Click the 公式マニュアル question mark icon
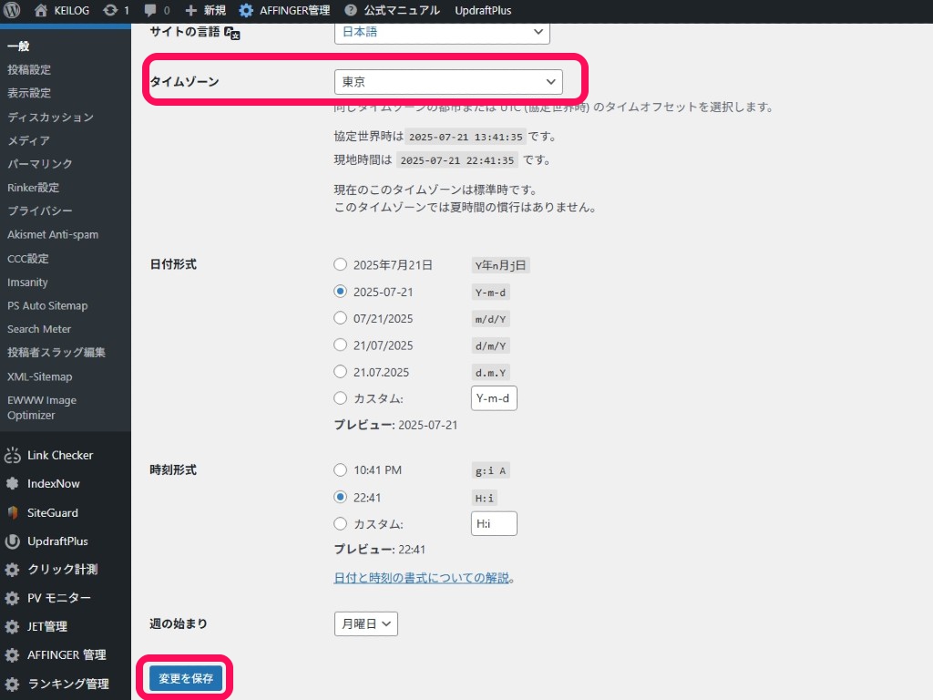The image size is (933, 700). click(351, 10)
